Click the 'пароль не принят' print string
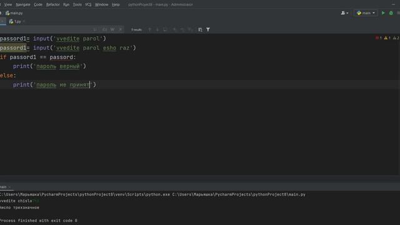Viewport: 400px width, 225px height. point(63,85)
